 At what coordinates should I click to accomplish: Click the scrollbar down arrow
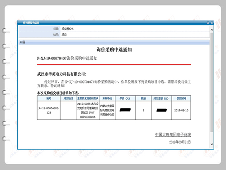point(212,144)
